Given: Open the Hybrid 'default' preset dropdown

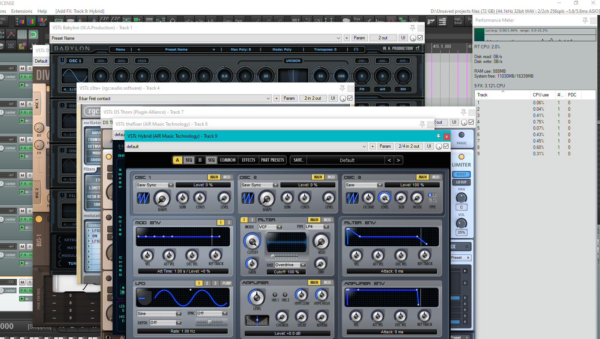Looking at the screenshot, I should (364, 147).
